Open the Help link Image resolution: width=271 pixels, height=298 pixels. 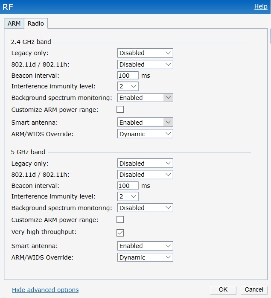pos(260,6)
